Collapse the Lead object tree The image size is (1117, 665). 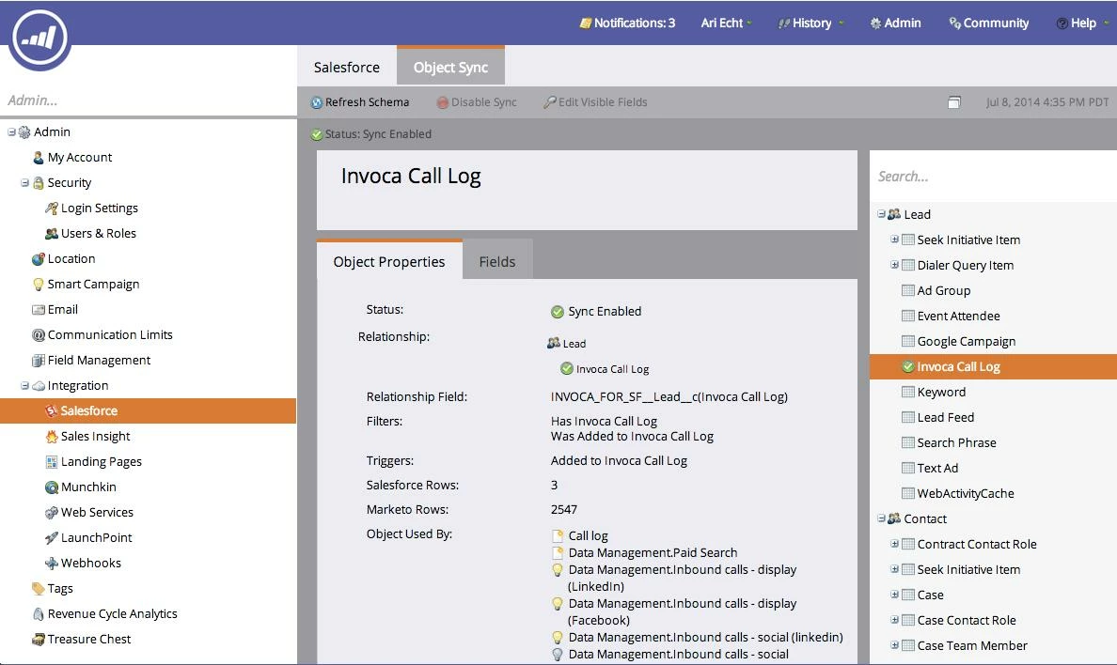tap(882, 214)
